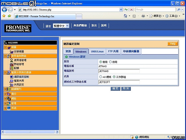Select the NS2300N browser tab
The width and height of the screenshot is (186, 140).
click(45, 16)
